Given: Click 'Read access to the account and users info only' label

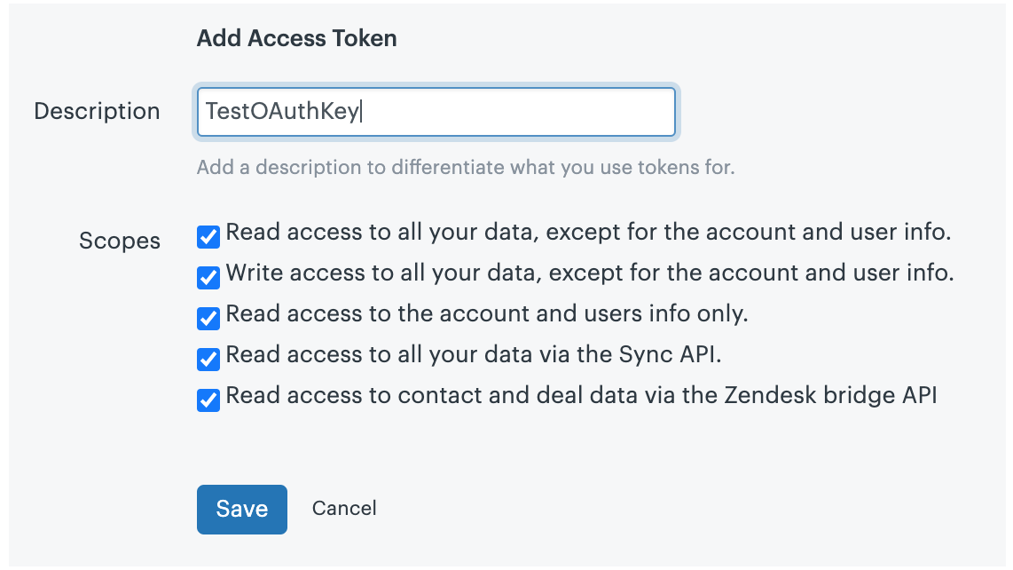Looking at the screenshot, I should point(486,313).
